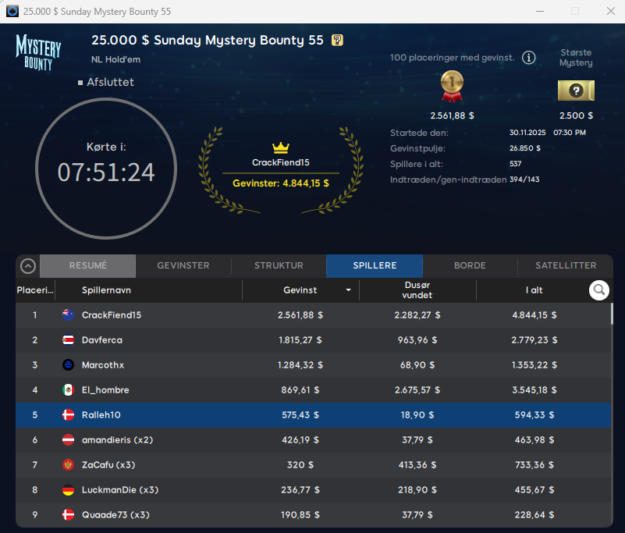The width and height of the screenshot is (625, 533).
Task: Sort by the Dusør vundet column header
Action: (417, 290)
